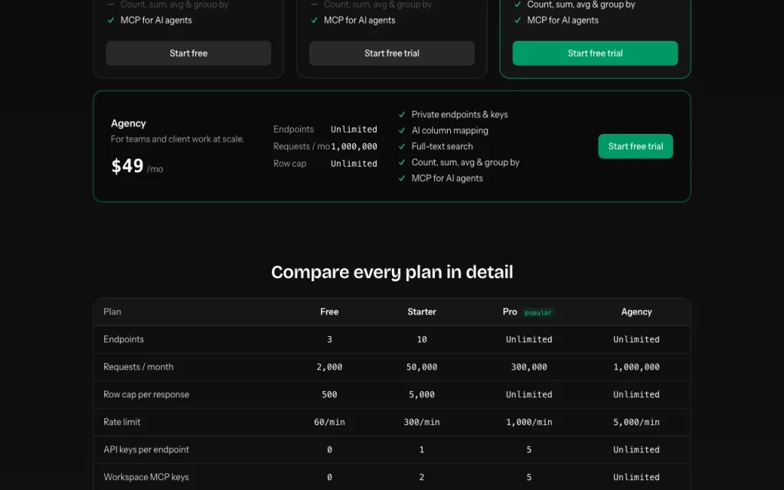This screenshot has height=490, width=784.
Task: Select the Agency column header in table
Action: pos(636,312)
